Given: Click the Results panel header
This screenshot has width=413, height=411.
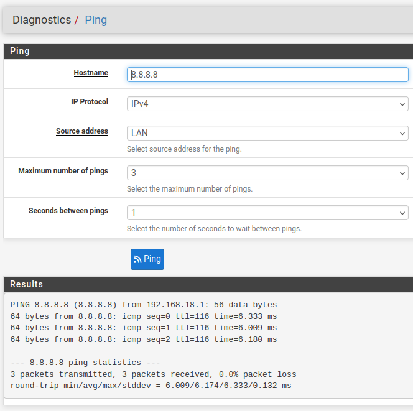Looking at the screenshot, I should click(208, 284).
